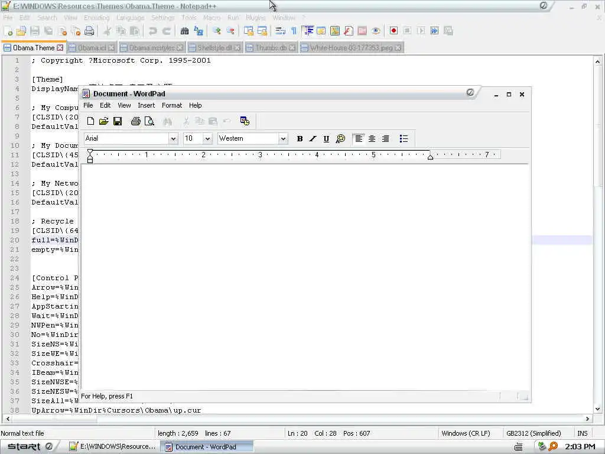This screenshot has width=605, height=454.
Task: Click the Document - WordPad taskbar button
Action: [206, 447]
